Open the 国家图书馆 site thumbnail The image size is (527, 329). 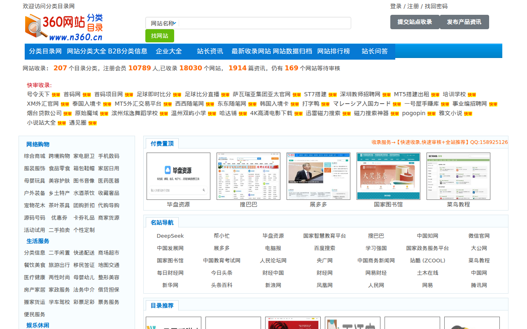[x=388, y=176]
